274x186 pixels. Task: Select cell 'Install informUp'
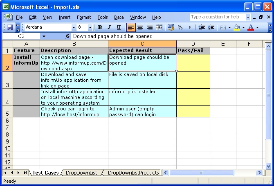click(x=27, y=63)
